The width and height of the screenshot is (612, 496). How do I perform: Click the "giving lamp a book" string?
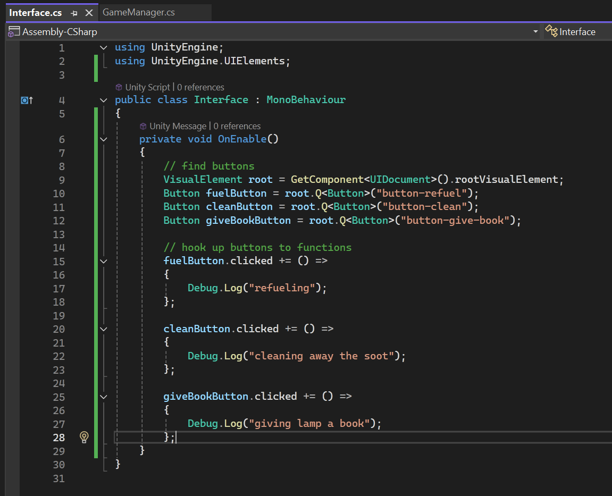tap(309, 423)
